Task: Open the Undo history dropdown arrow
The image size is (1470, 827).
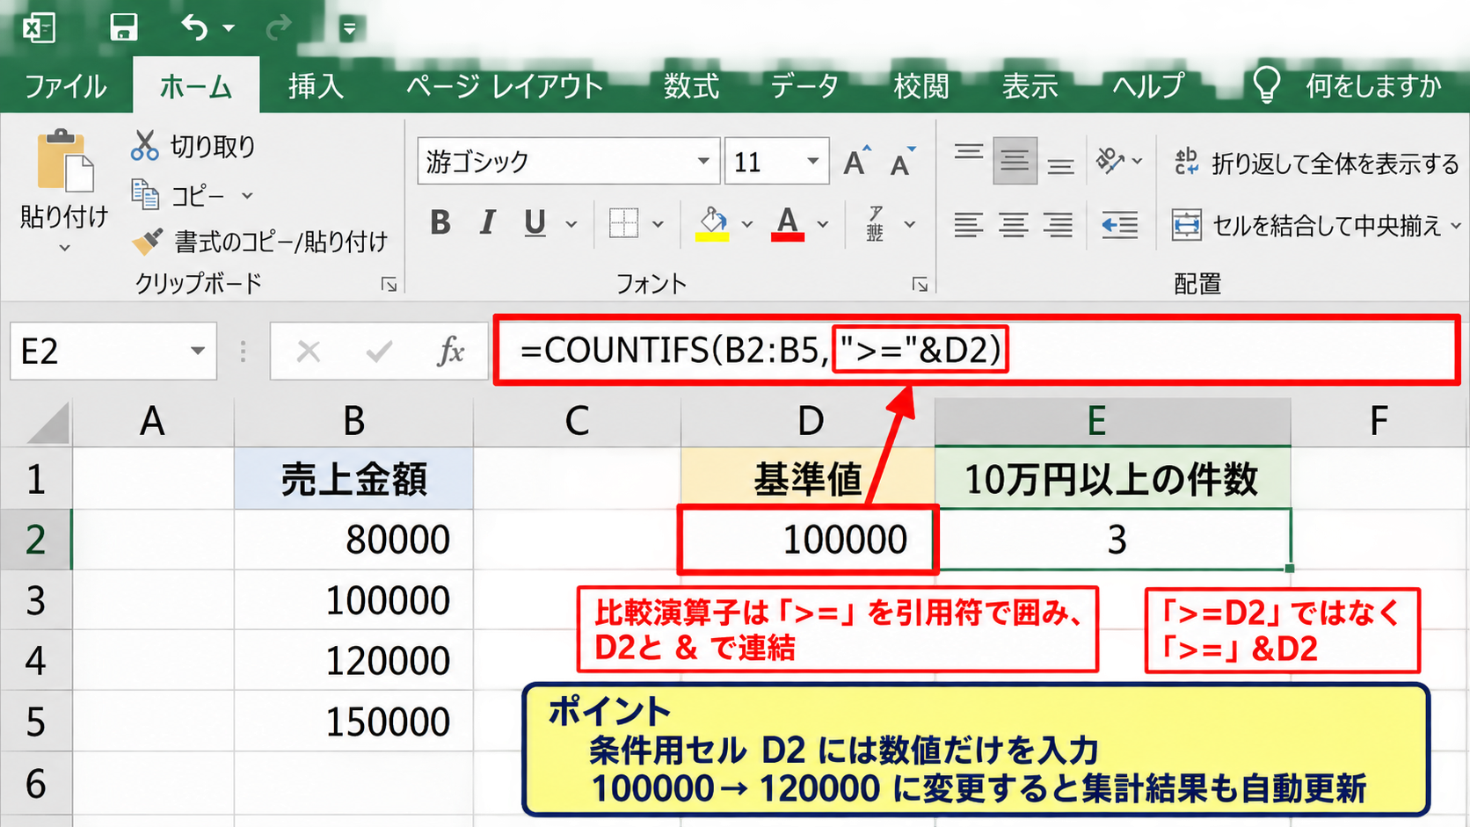Action: 229,28
